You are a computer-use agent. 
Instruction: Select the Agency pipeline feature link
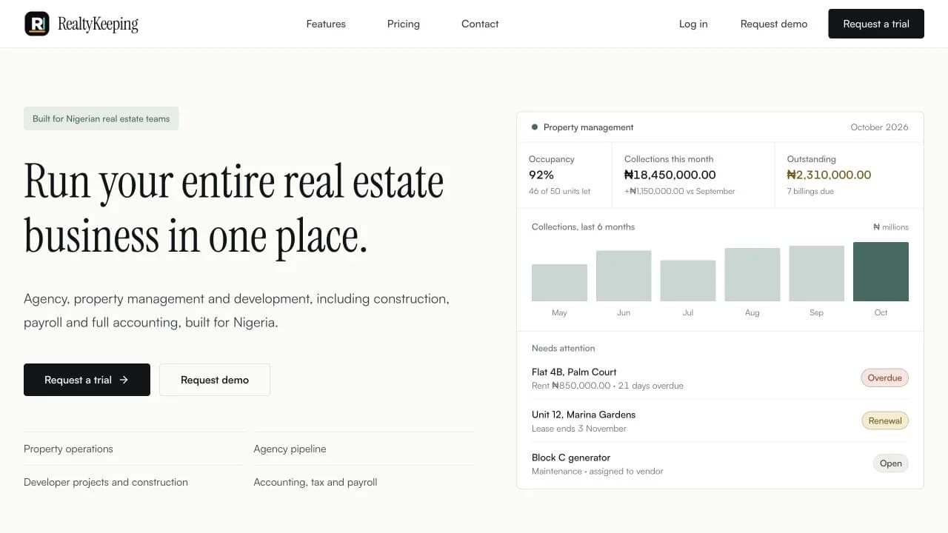tap(290, 449)
